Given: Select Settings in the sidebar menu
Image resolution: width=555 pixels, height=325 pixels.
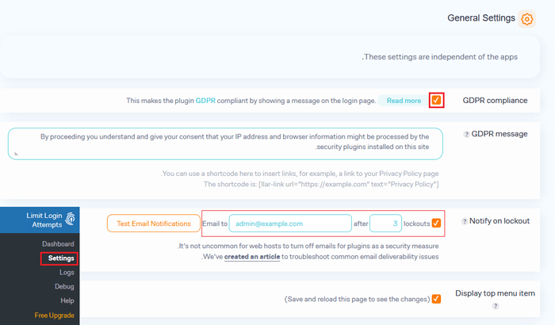Looking at the screenshot, I should (x=60, y=258).
